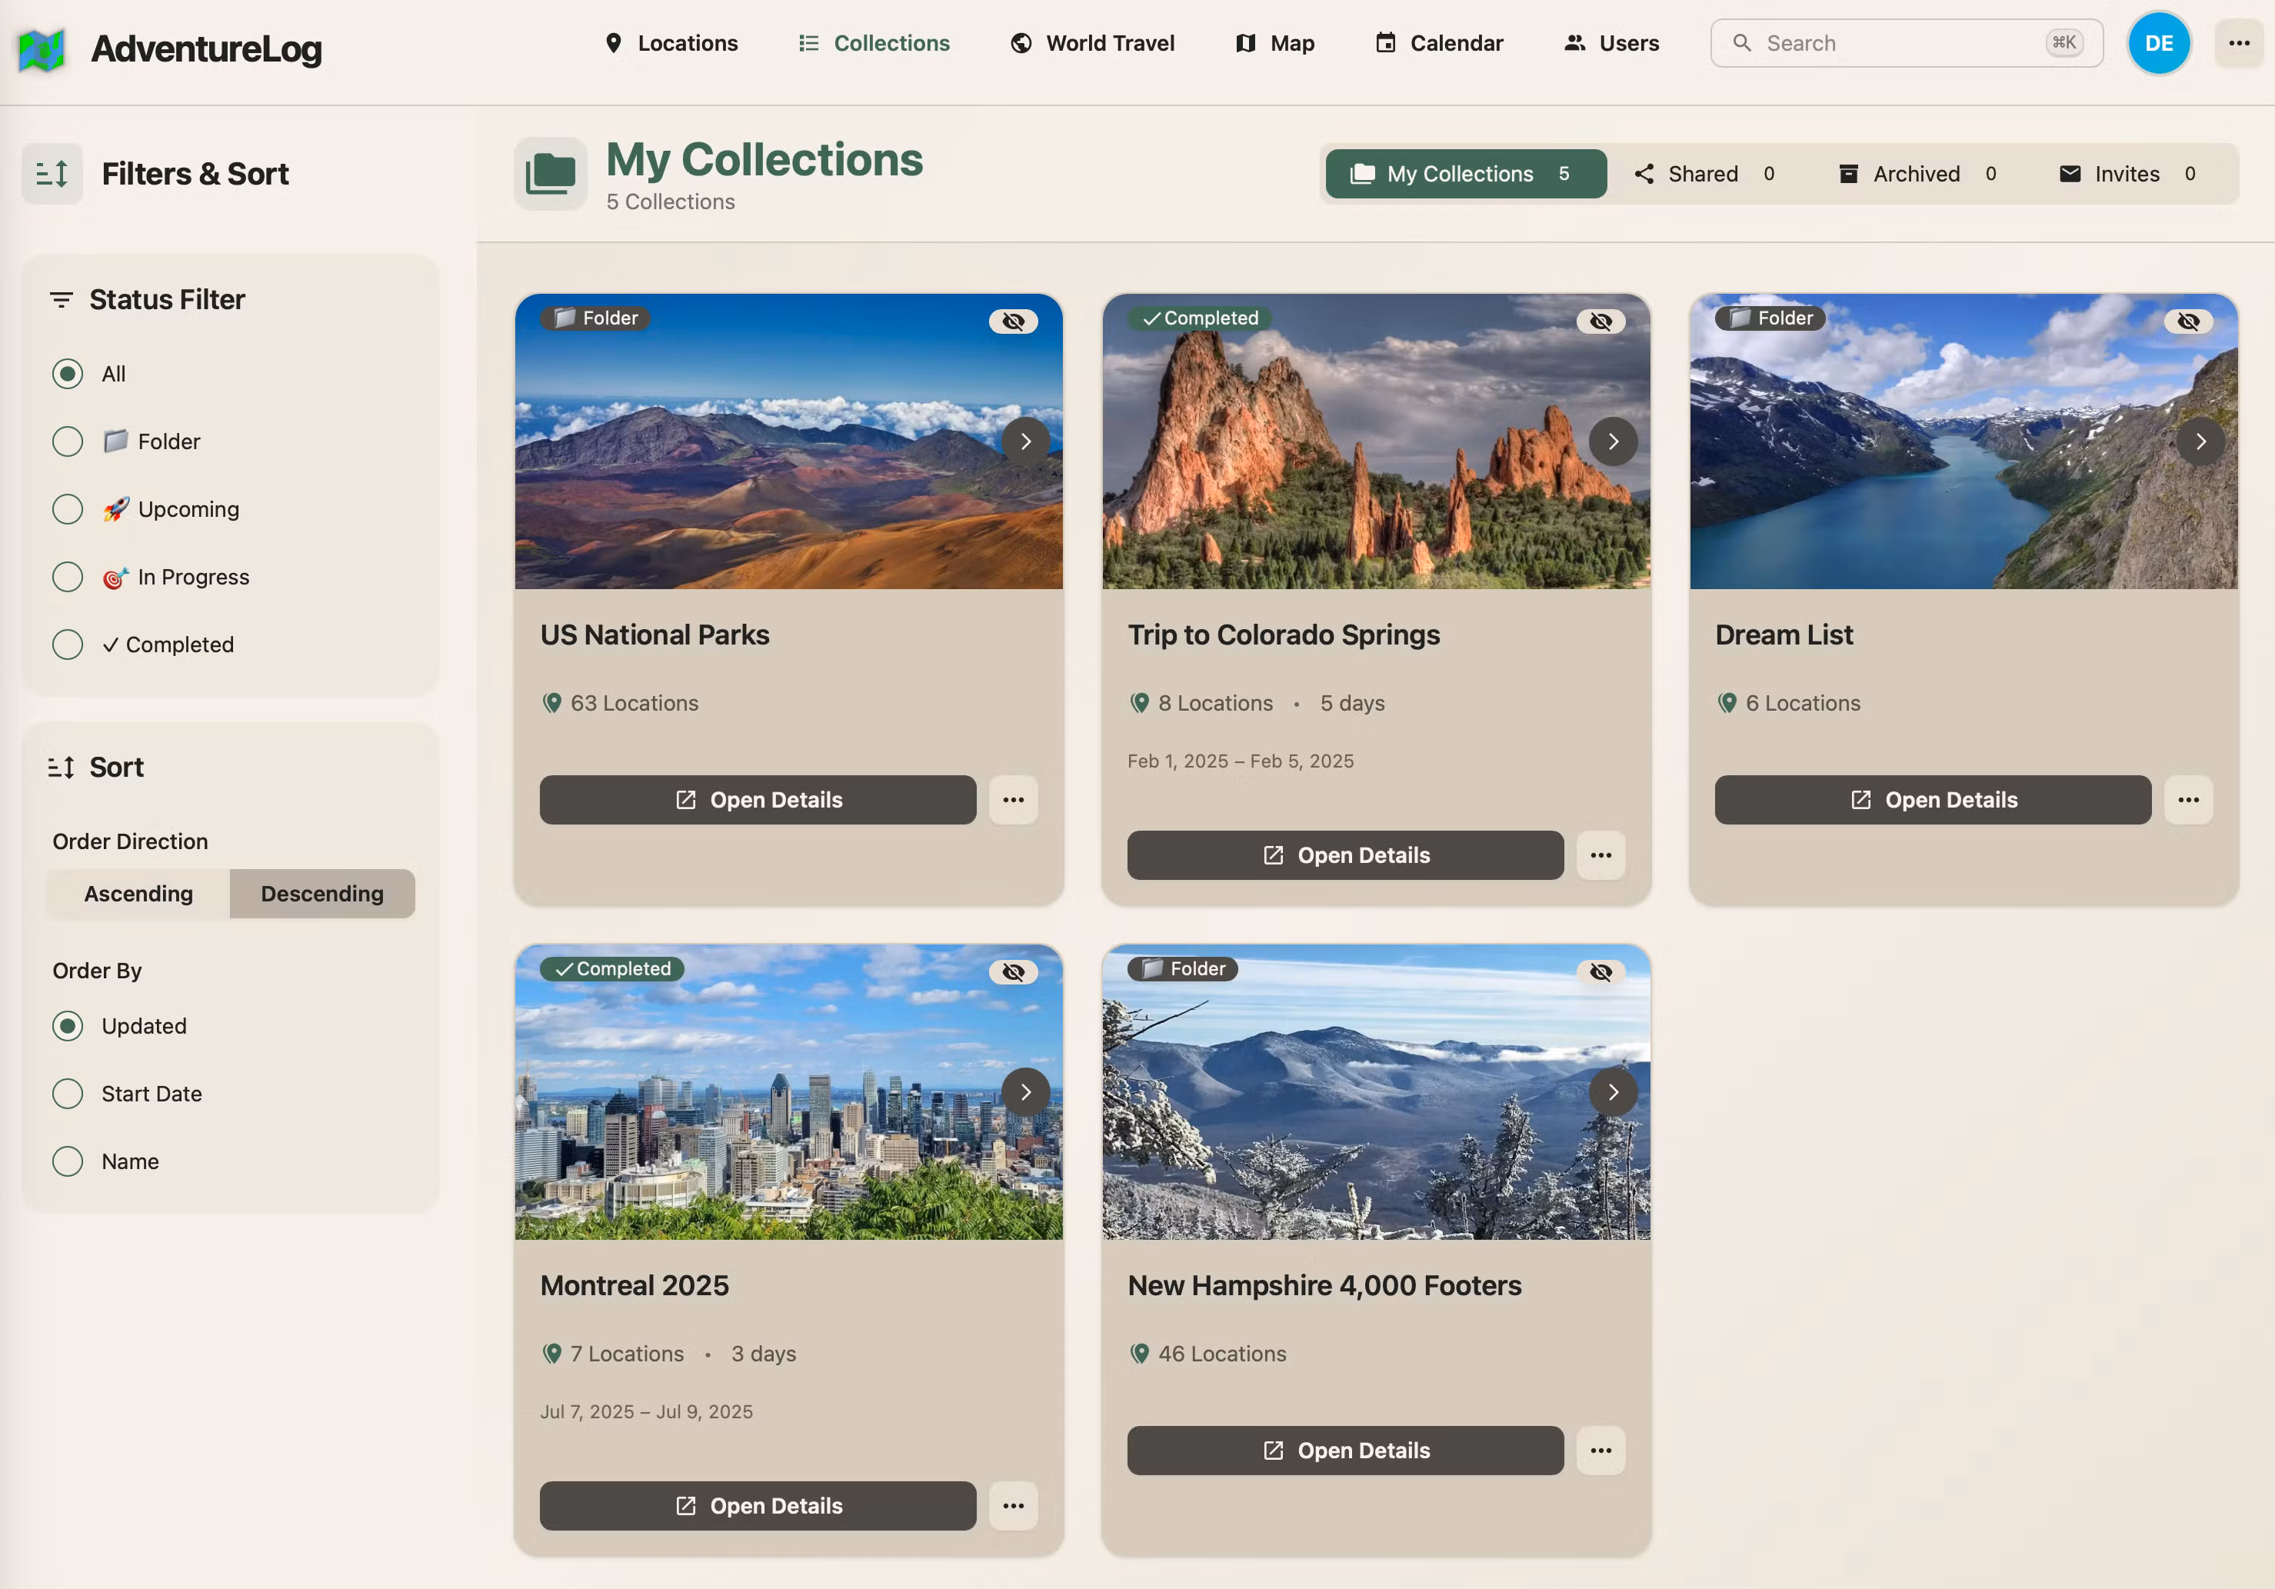Show next image on Montreal 2025 card
The width and height of the screenshot is (2275, 1589).
pyautogui.click(x=1025, y=1091)
